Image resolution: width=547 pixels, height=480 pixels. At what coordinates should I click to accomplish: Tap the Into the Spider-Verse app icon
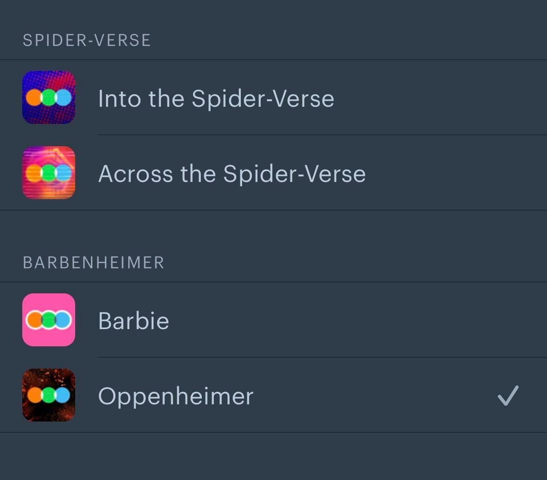[49, 97]
